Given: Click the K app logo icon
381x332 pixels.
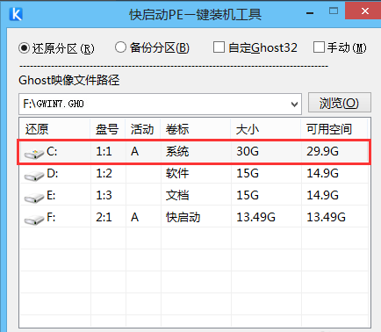Looking at the screenshot, I should [x=16, y=14].
